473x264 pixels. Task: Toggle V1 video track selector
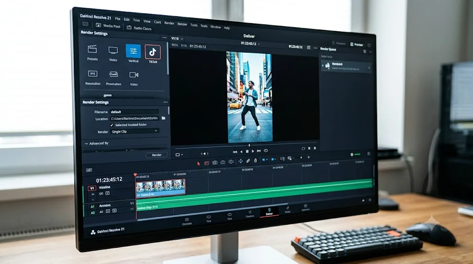92,188
